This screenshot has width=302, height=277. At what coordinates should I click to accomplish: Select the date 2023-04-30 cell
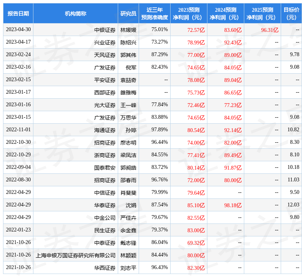[x=18, y=30]
